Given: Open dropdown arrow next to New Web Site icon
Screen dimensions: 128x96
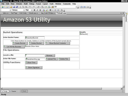Looking at the screenshot, I should pos(5,7).
